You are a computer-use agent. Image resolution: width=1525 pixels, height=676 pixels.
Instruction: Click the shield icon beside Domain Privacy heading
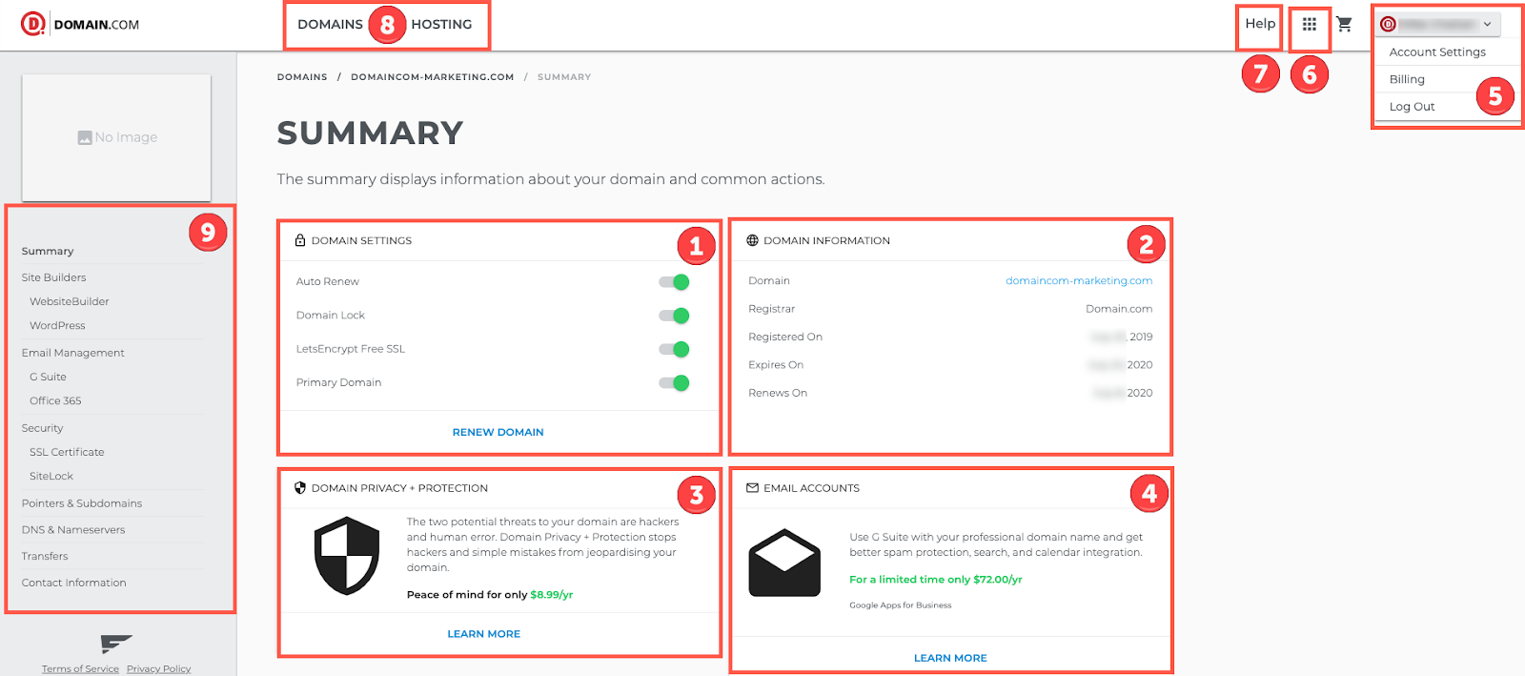[300, 487]
